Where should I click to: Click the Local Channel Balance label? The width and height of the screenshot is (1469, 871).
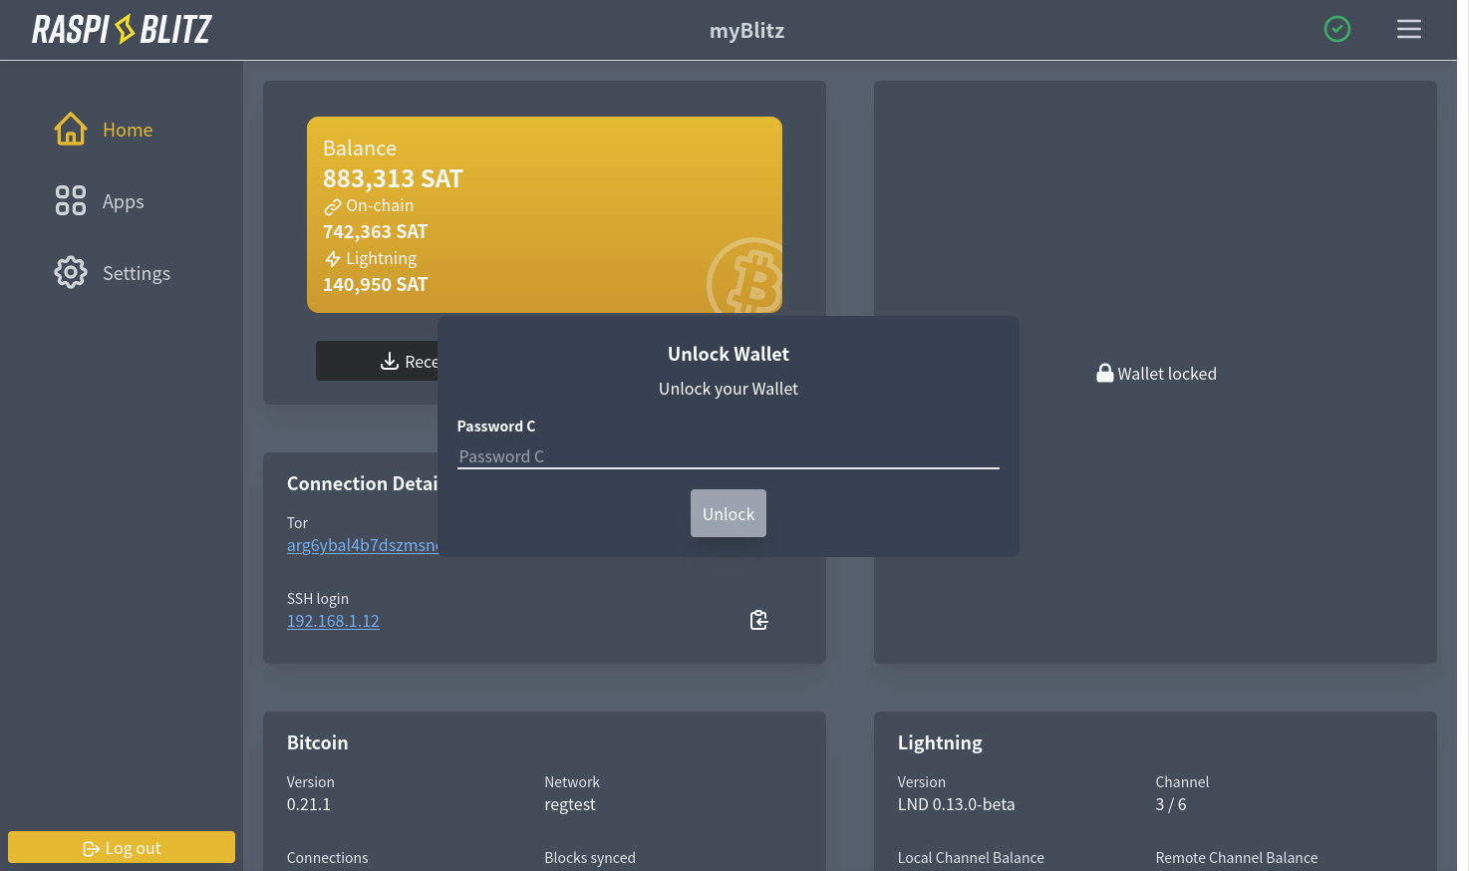pyautogui.click(x=971, y=857)
